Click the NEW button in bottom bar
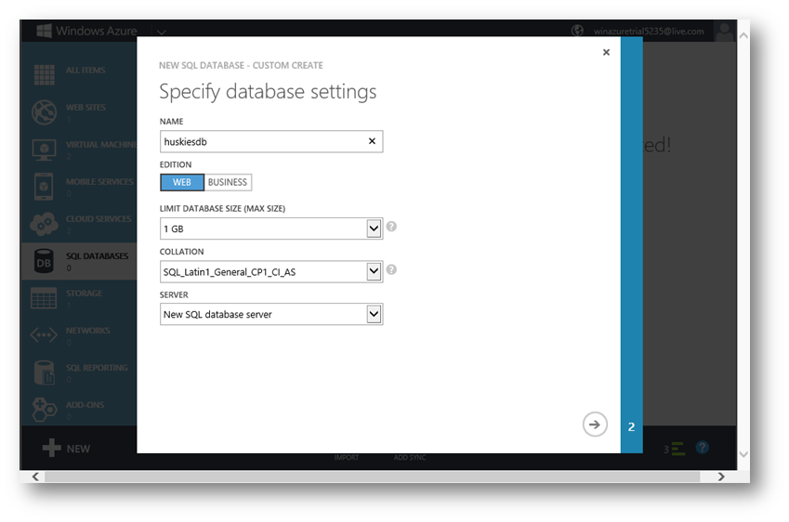The image size is (789, 522). [x=66, y=448]
